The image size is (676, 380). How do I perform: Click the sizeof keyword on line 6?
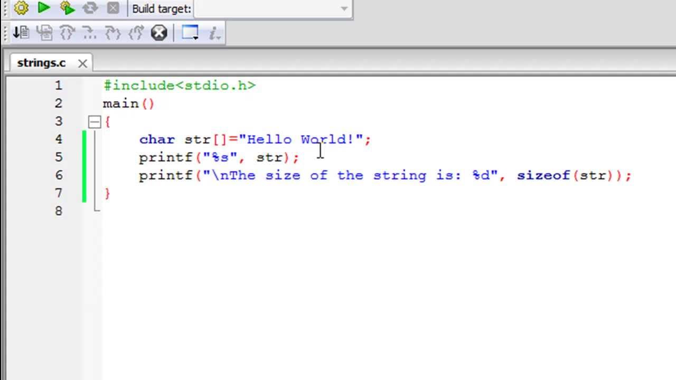tap(543, 175)
